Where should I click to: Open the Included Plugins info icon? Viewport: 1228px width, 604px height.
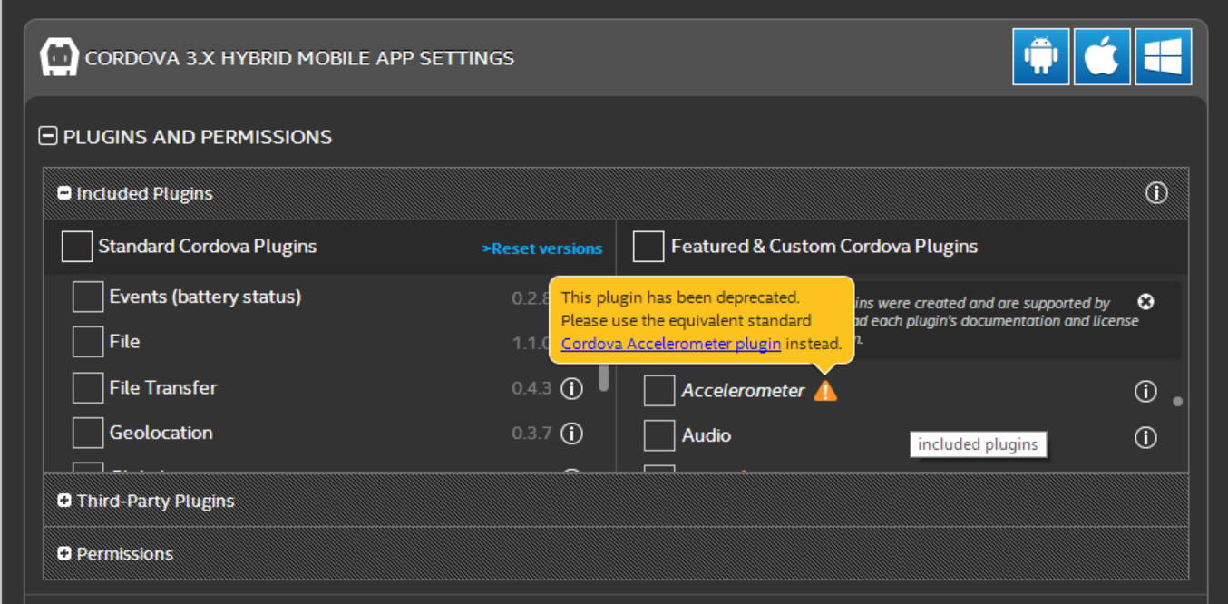[1156, 193]
